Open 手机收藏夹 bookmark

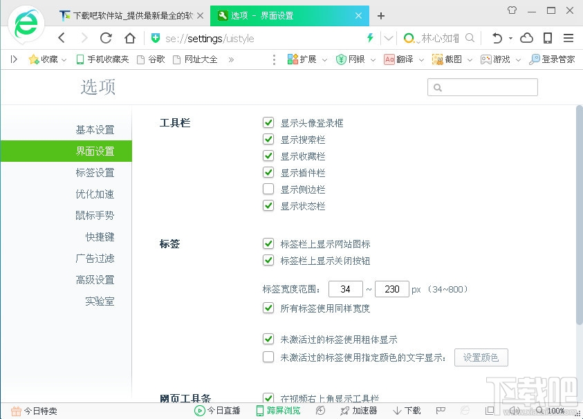point(102,59)
